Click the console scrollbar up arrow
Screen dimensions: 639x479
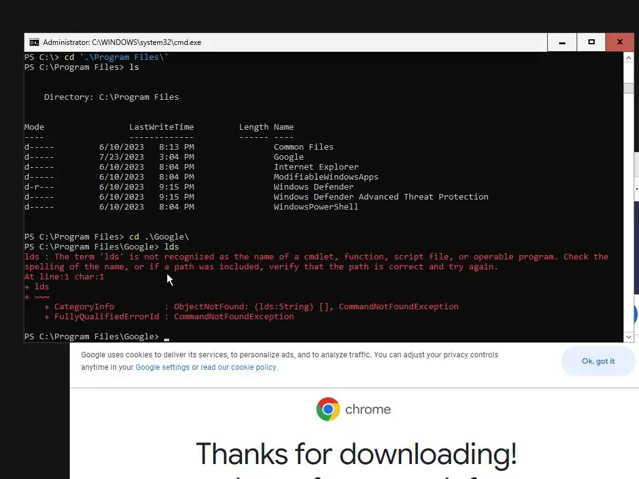[628, 58]
